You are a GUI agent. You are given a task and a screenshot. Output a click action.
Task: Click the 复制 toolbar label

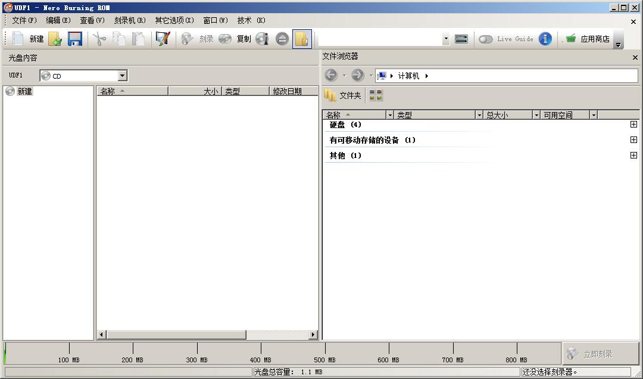(x=244, y=39)
